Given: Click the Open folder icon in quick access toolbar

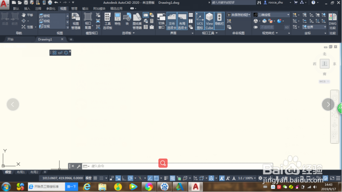Looking at the screenshot, I should click(19, 3).
